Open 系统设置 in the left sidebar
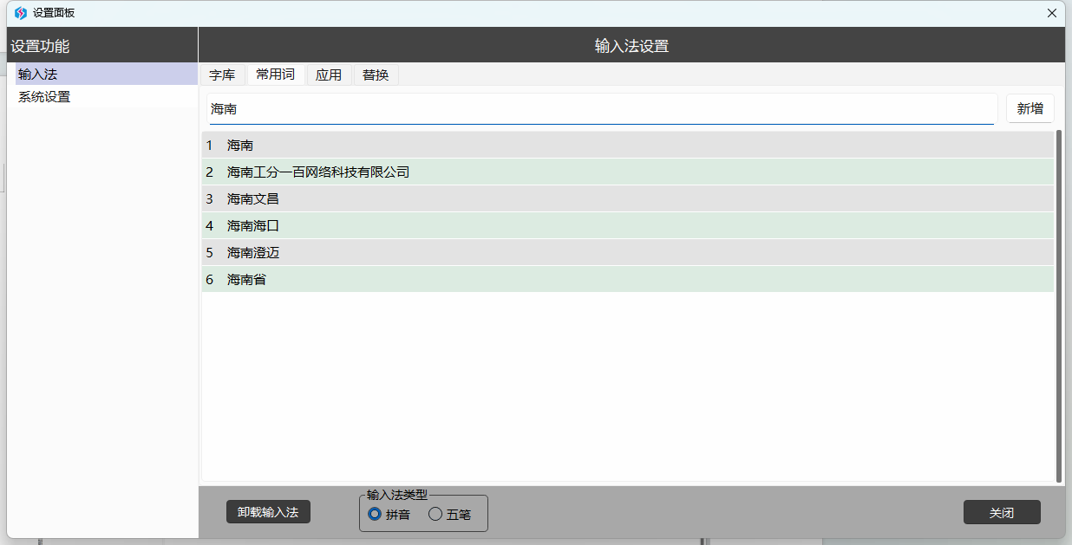Viewport: 1072px width, 545px height. coord(44,97)
